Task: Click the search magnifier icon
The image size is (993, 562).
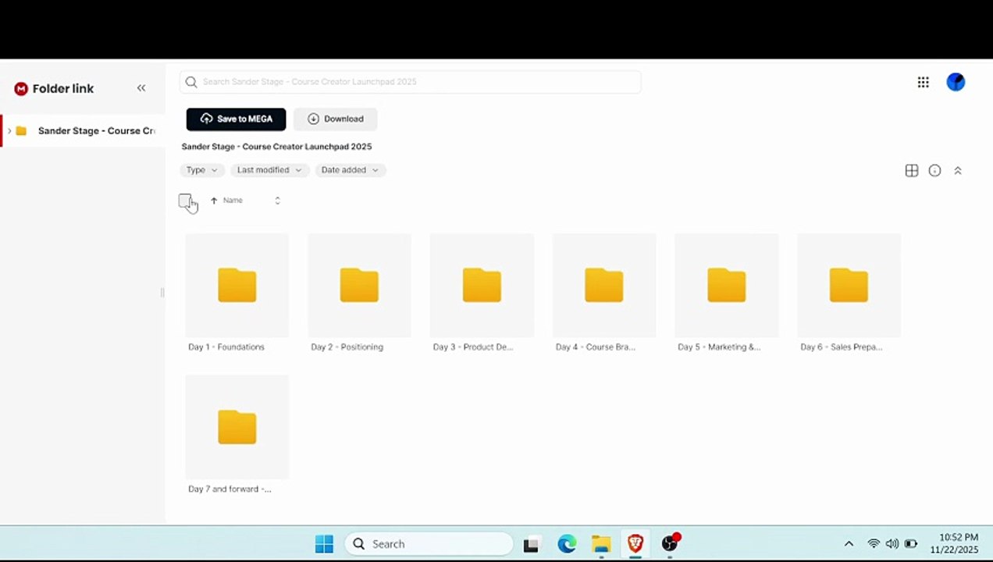Action: pyautogui.click(x=191, y=82)
